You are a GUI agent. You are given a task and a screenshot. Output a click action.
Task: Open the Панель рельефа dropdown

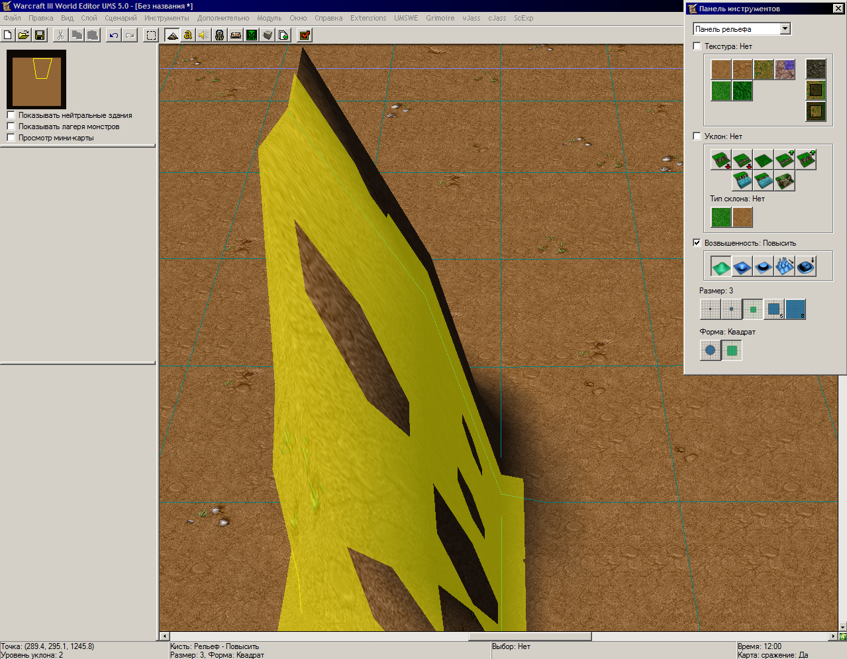785,29
